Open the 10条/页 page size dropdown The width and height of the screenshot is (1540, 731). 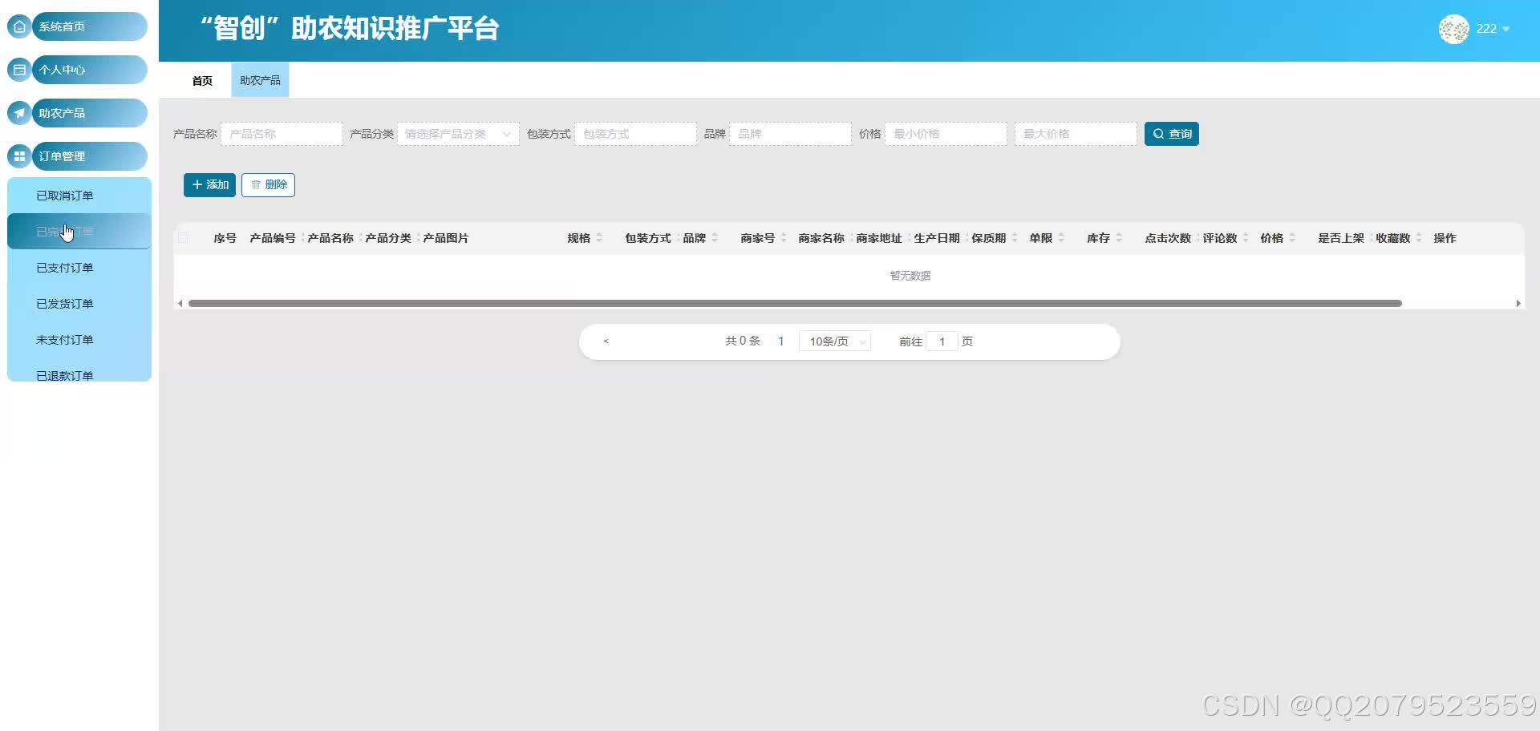click(x=835, y=341)
